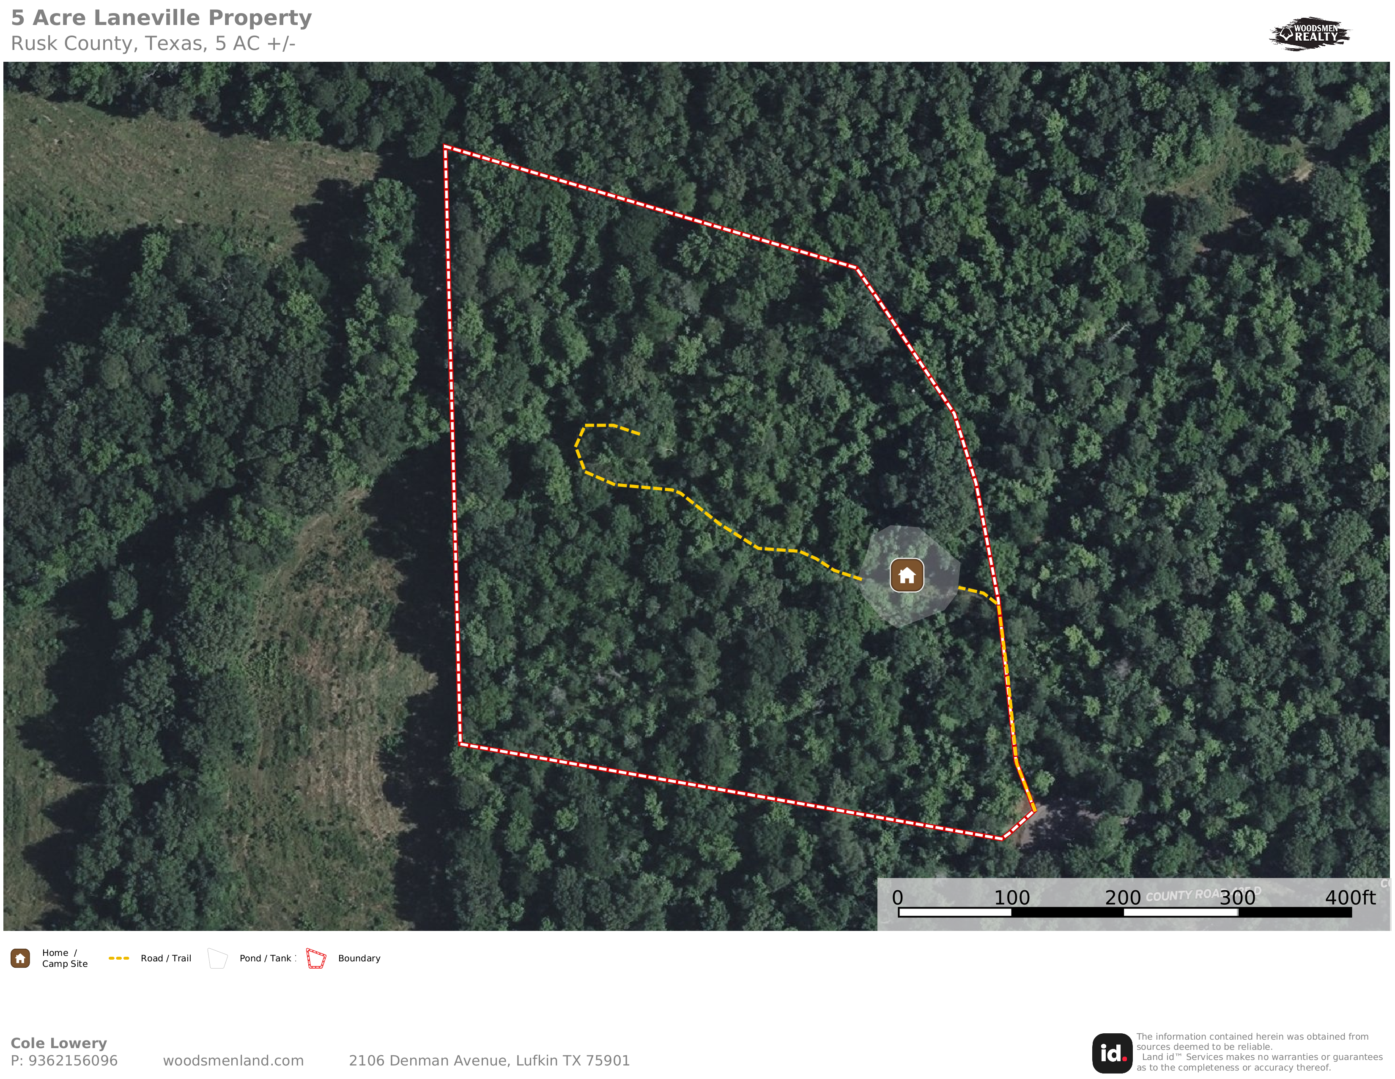
Task: Click the Land id disclaimer text
Action: (x=1259, y=1052)
